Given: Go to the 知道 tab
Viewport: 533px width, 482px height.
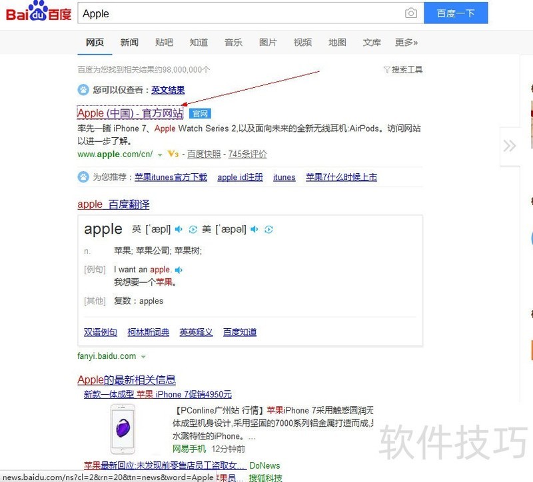Looking at the screenshot, I should coord(199,43).
